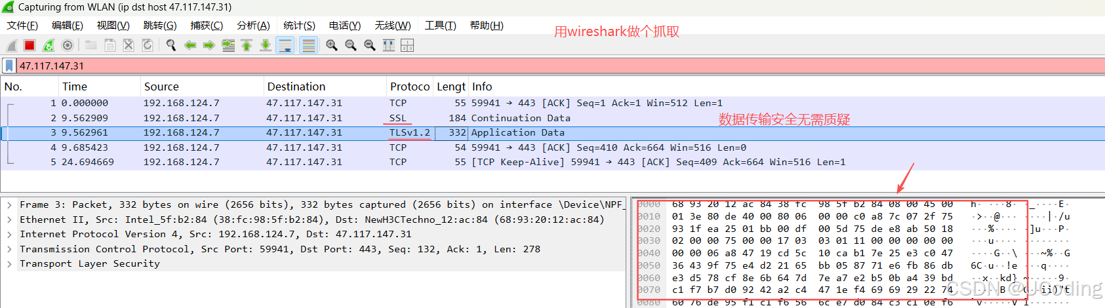
Task: Zoom out main window text
Action: pos(351,45)
